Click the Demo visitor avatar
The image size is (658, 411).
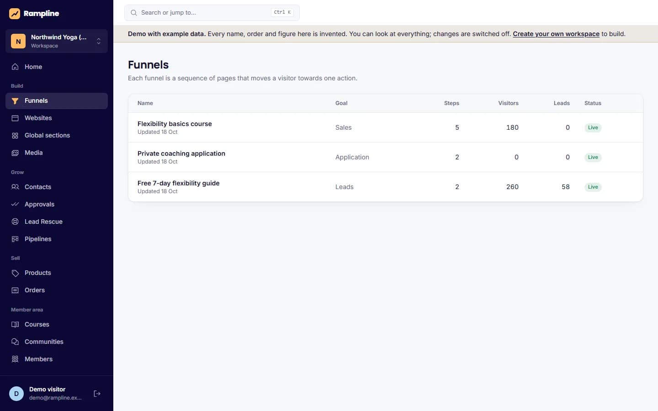coord(16,394)
